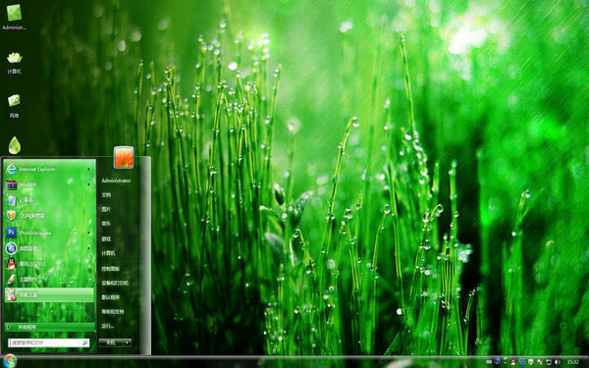Open the blue round-icon program below Photoshop
Viewport: 589px width, 368px height.
click(x=49, y=248)
